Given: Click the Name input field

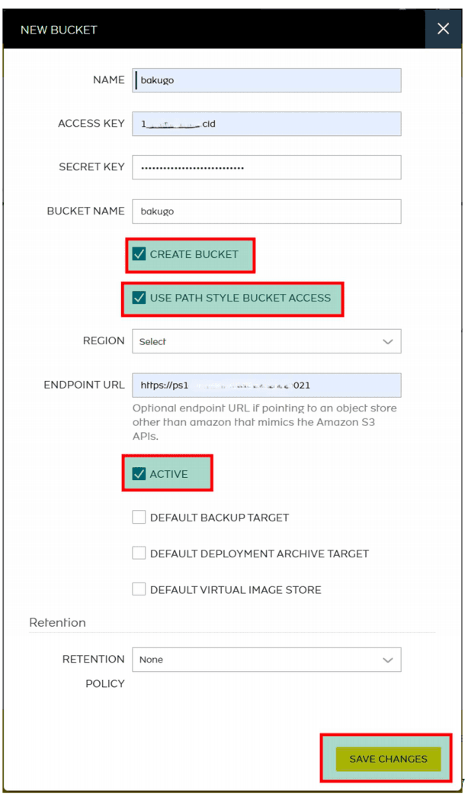Looking at the screenshot, I should (267, 80).
